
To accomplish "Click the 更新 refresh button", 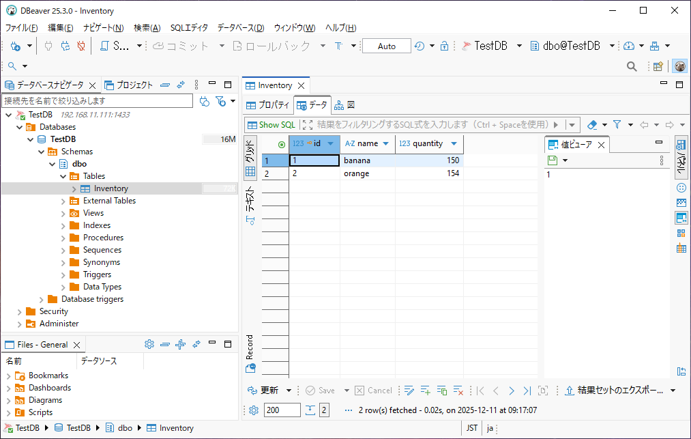I will (263, 391).
